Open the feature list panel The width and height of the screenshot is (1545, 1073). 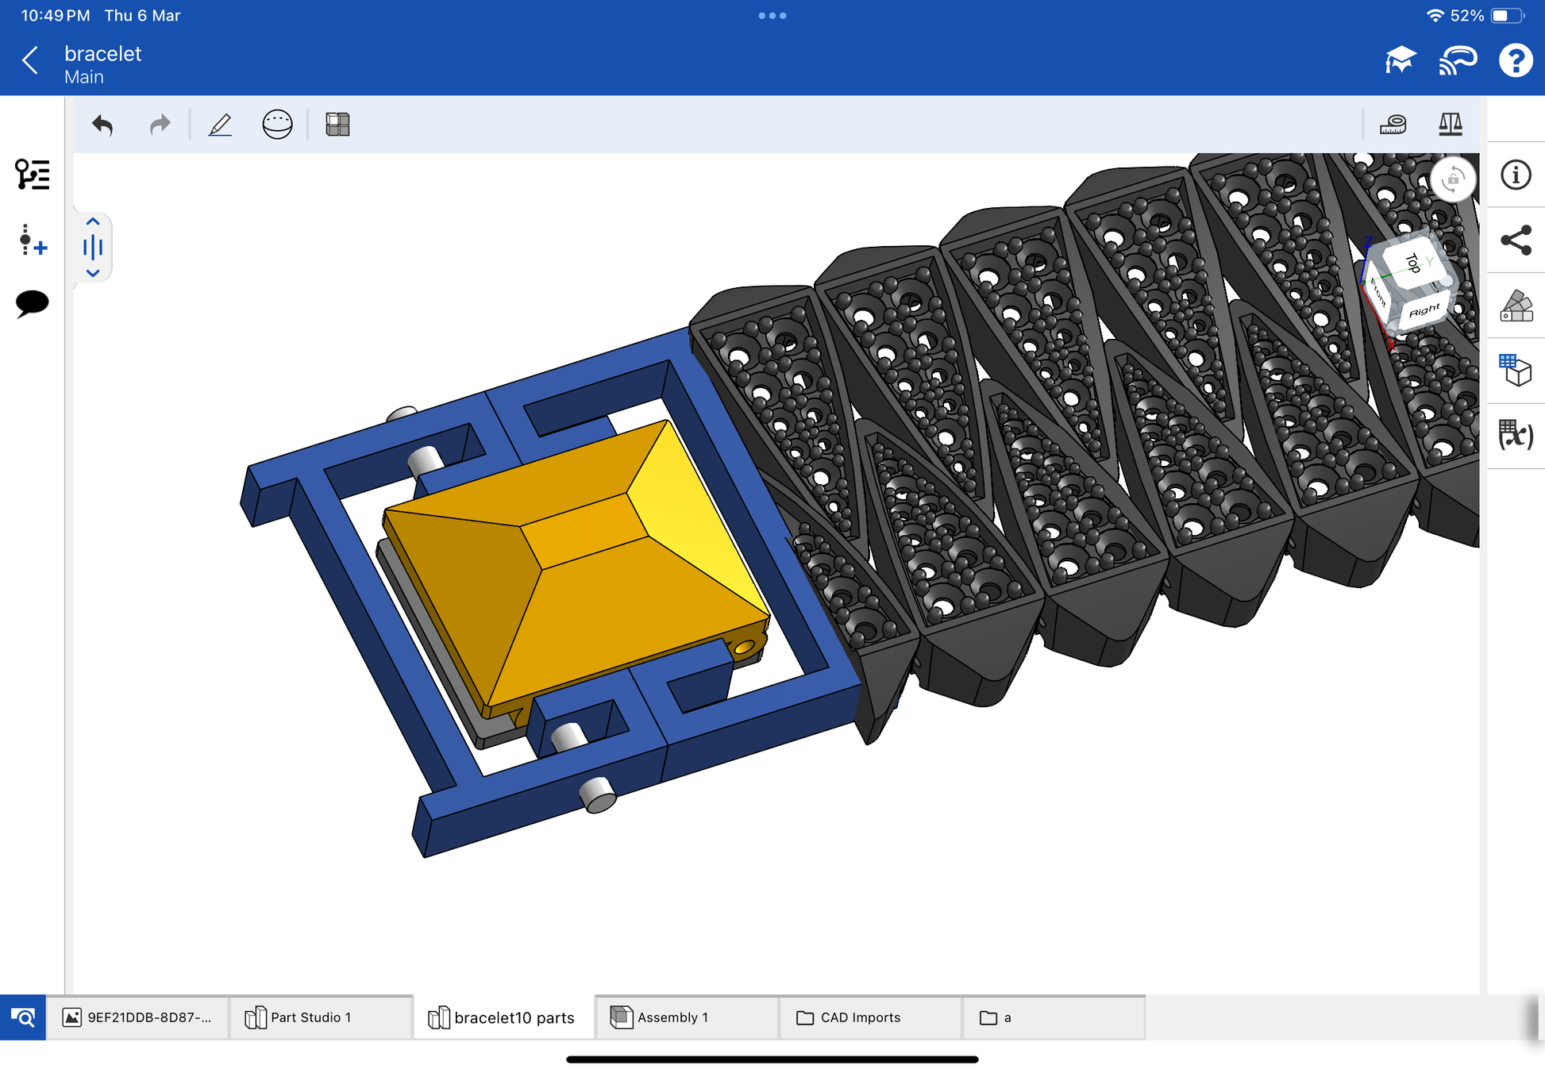(32, 174)
